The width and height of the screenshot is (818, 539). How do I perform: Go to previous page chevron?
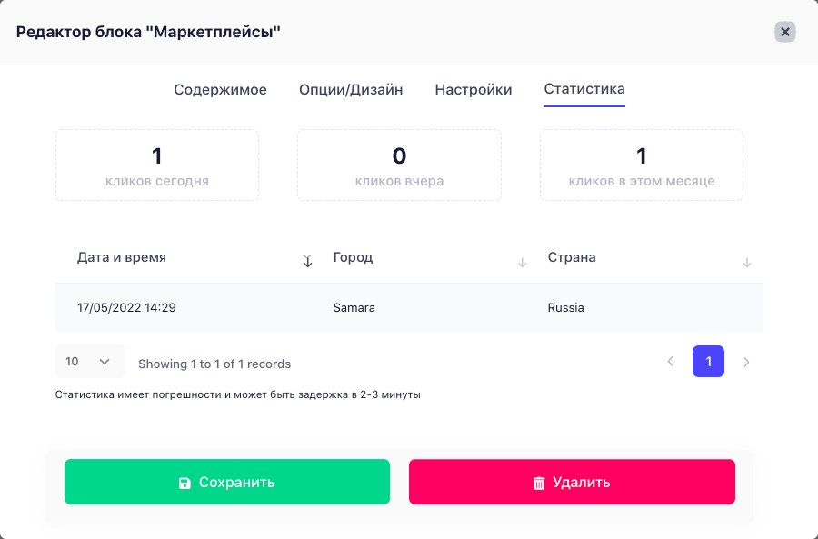click(671, 361)
